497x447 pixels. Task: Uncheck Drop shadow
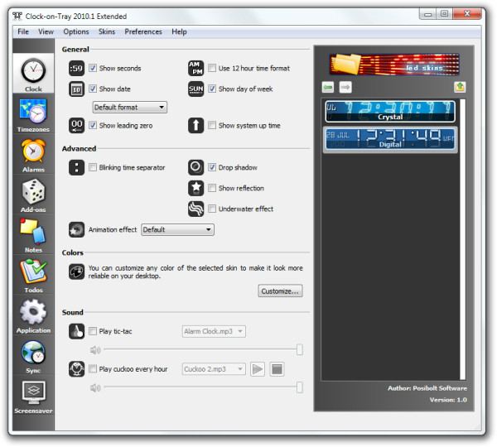(212, 167)
